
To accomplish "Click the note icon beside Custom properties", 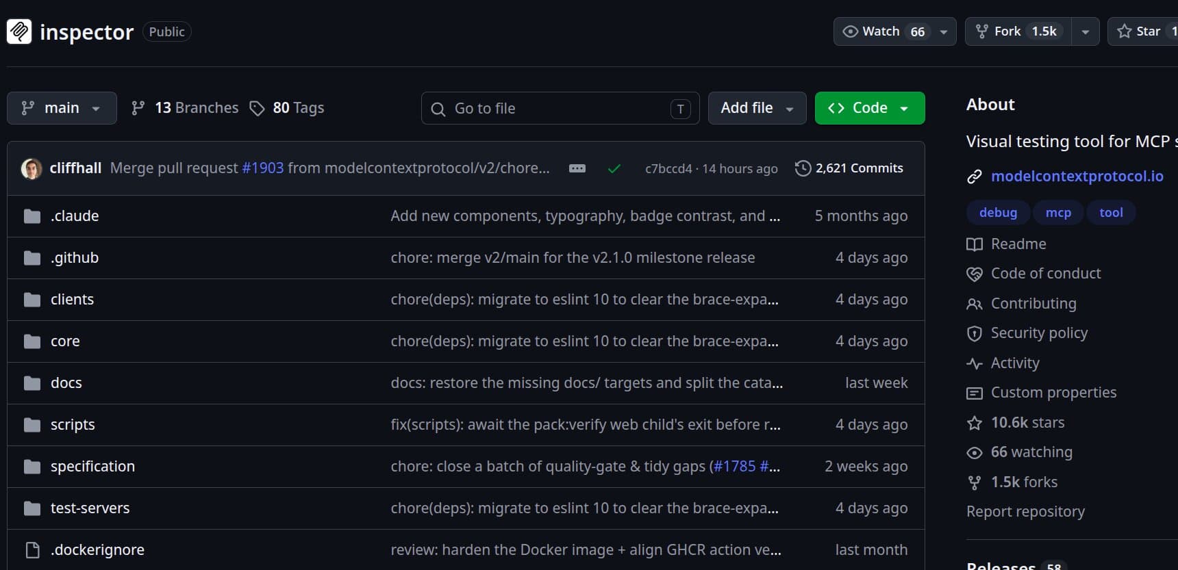I will click(975, 393).
